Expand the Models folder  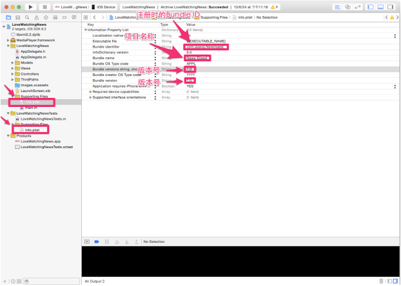[12, 62]
